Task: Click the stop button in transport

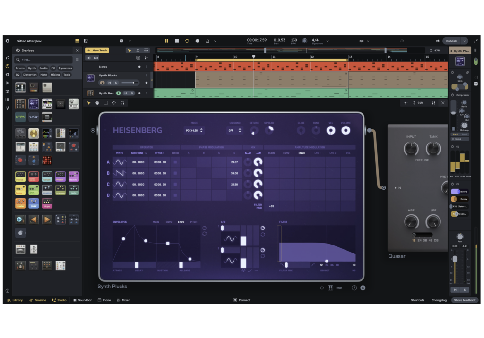Action: point(177,41)
